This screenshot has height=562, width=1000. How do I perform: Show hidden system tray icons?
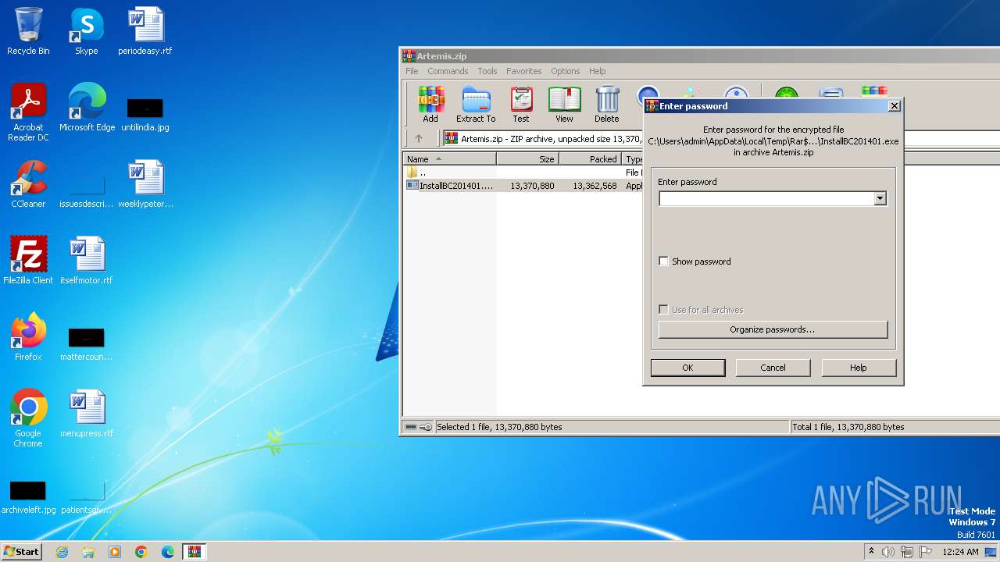pos(871,552)
